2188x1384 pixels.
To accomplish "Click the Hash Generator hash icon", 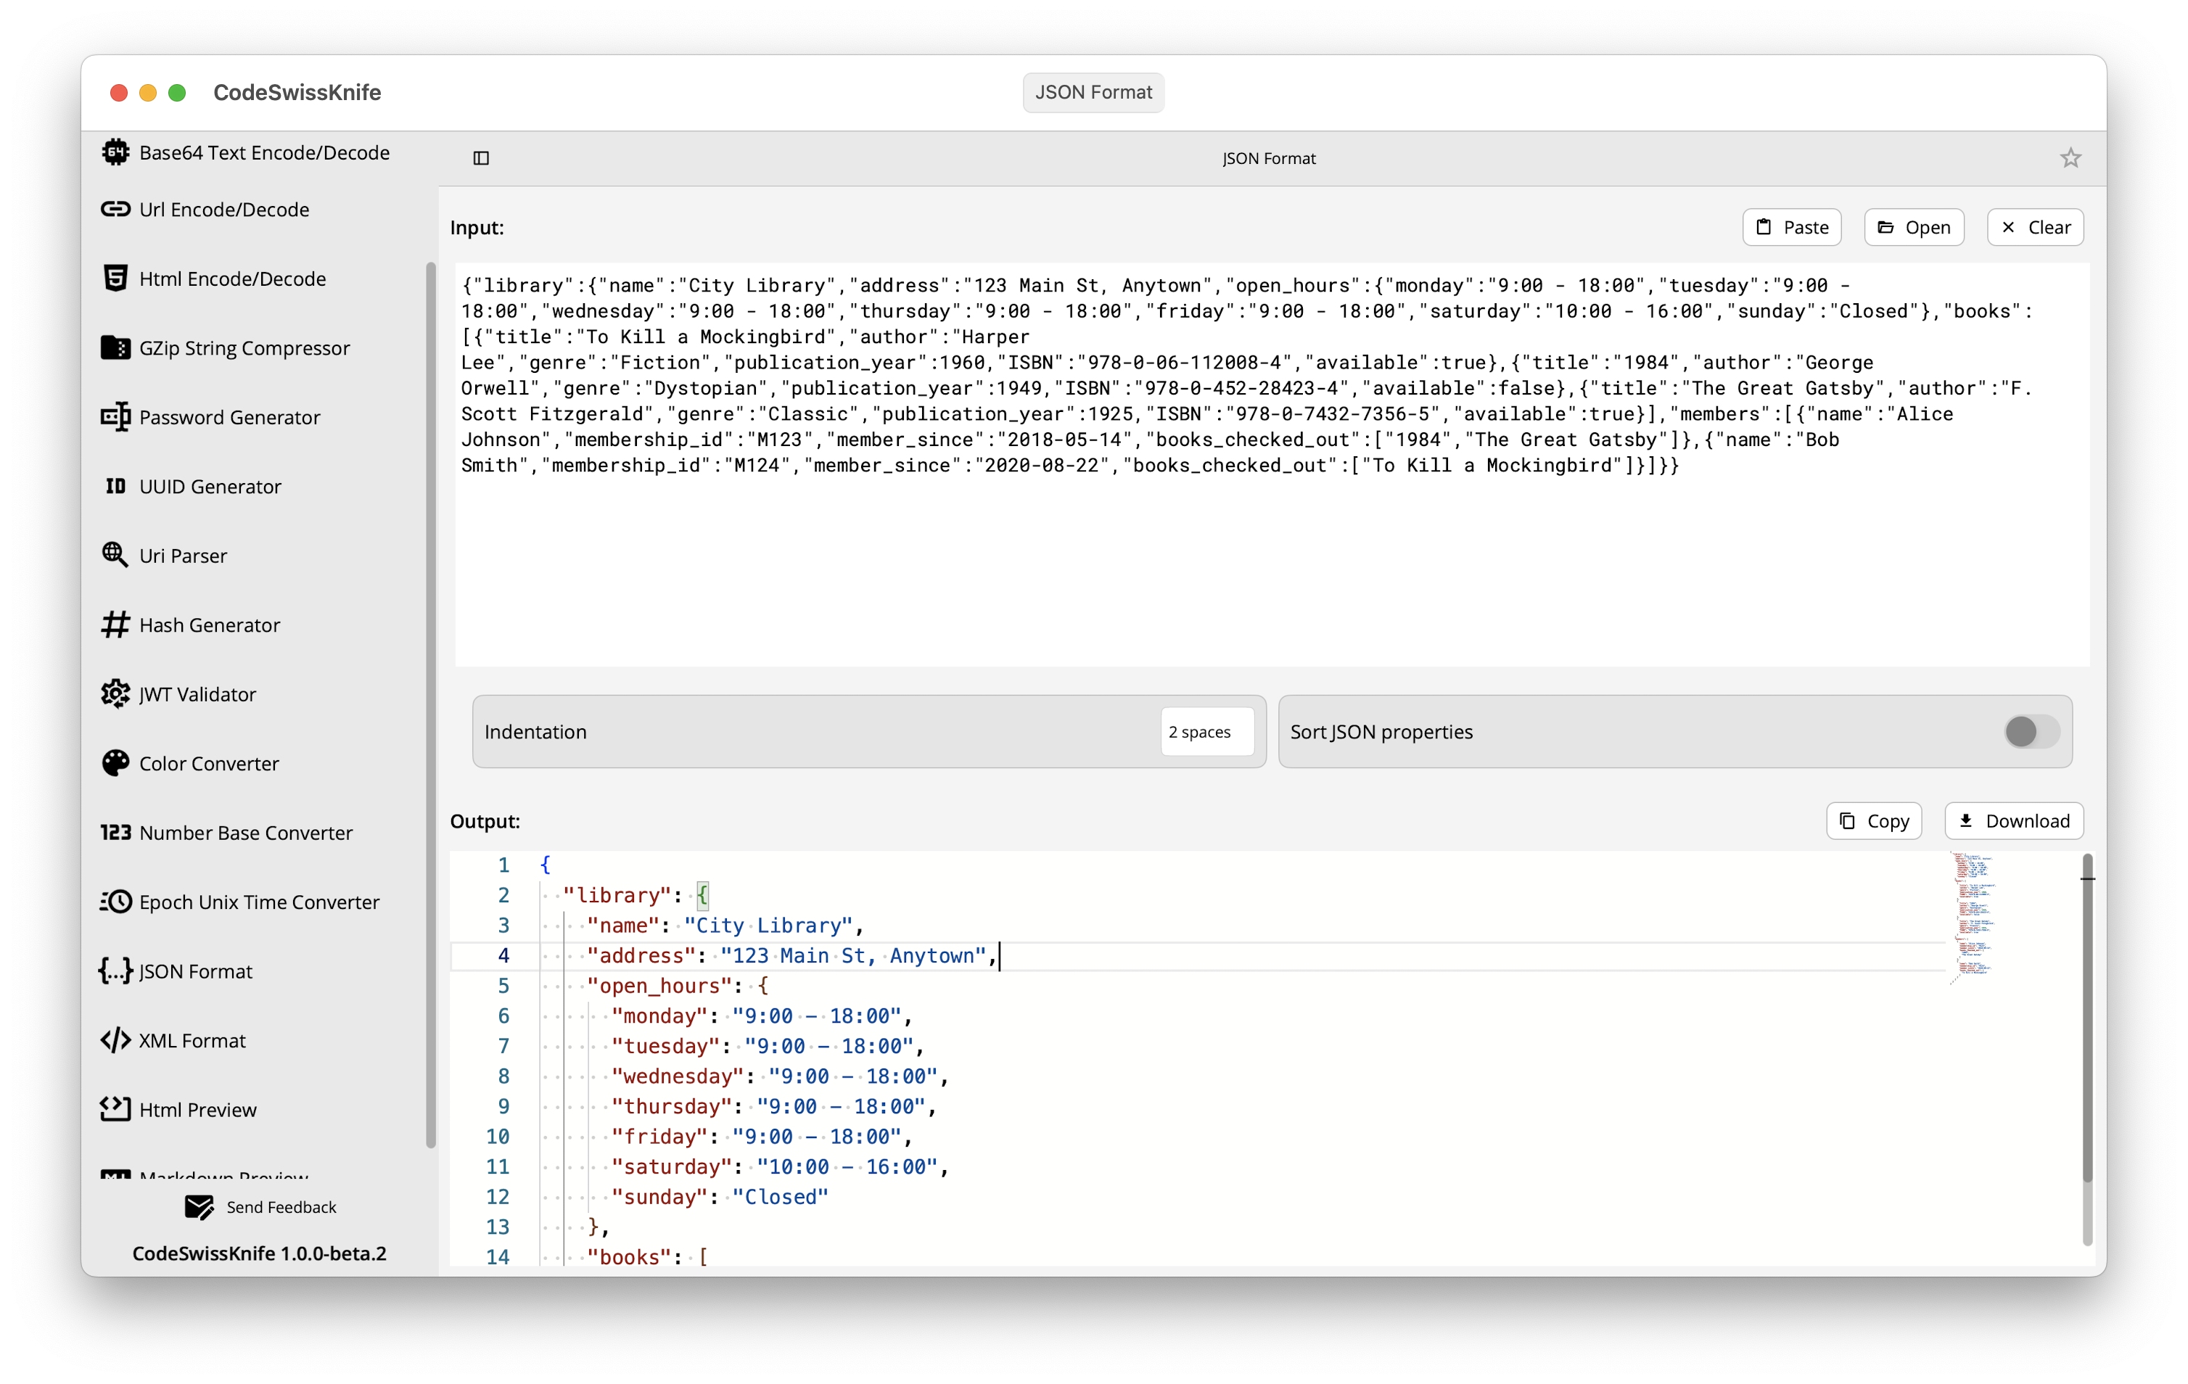I will tap(115, 625).
